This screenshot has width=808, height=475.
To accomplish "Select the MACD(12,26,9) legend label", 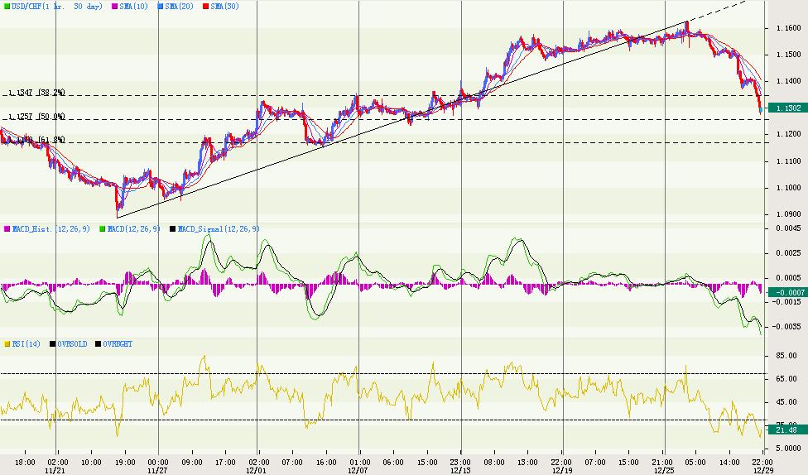I will click(134, 228).
